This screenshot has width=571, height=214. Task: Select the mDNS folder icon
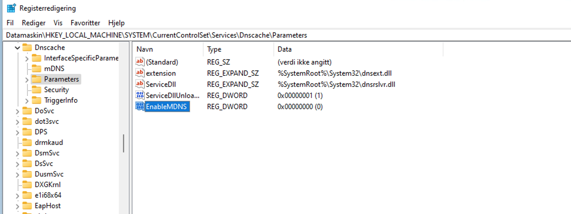click(x=36, y=68)
